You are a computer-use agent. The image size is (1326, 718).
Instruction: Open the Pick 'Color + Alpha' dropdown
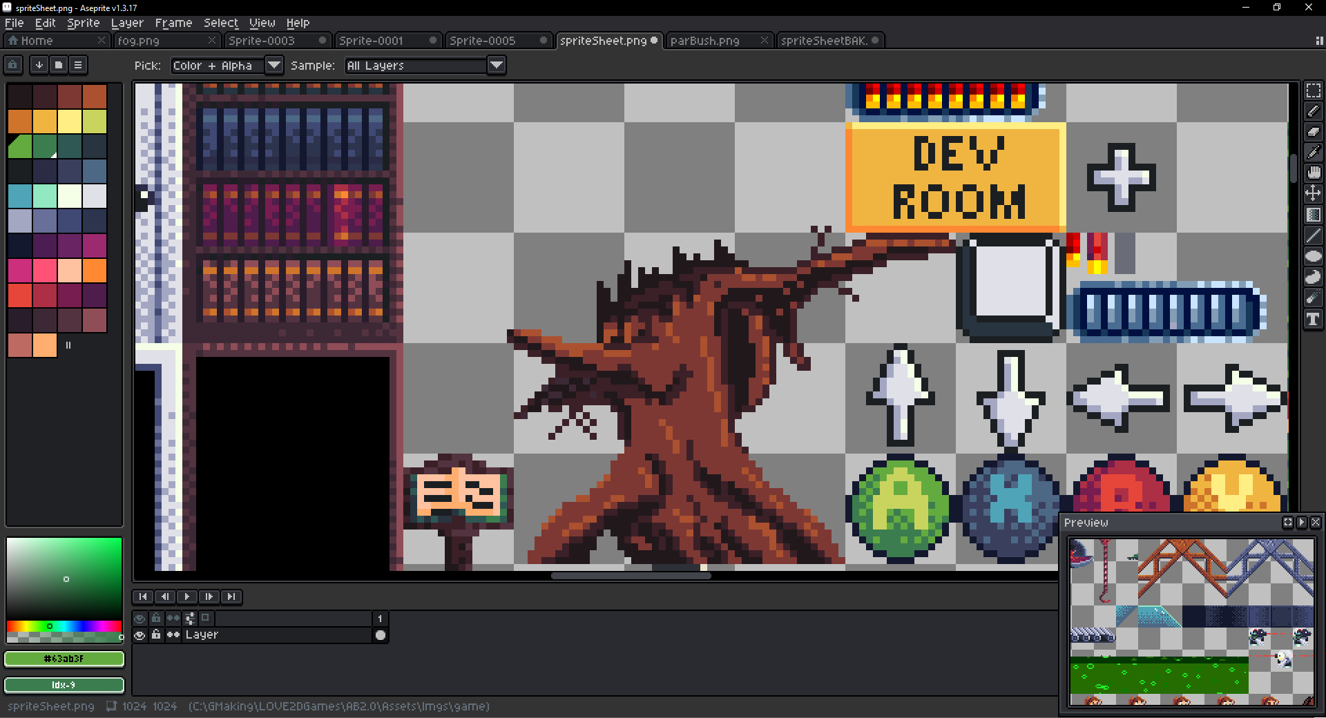pyautogui.click(x=274, y=66)
